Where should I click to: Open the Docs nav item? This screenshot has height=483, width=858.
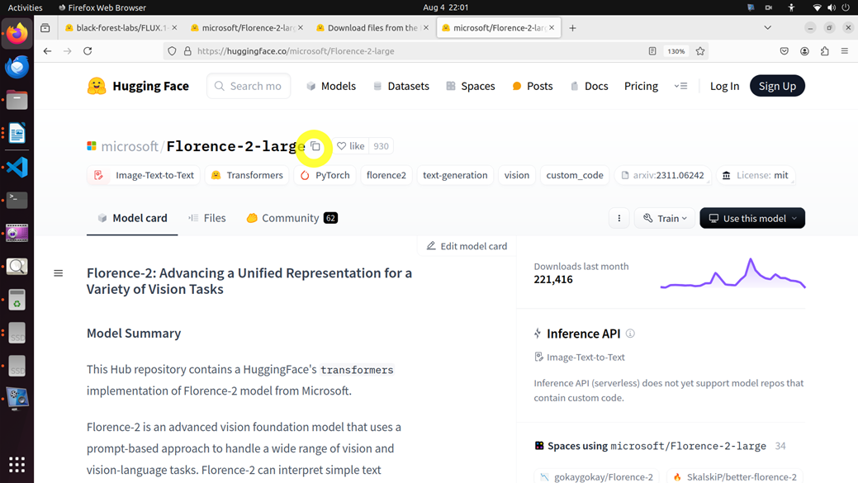coord(590,86)
